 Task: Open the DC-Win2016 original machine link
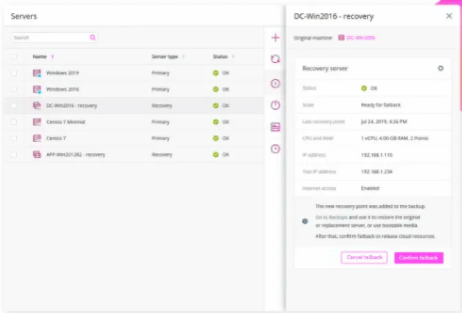[x=361, y=38]
